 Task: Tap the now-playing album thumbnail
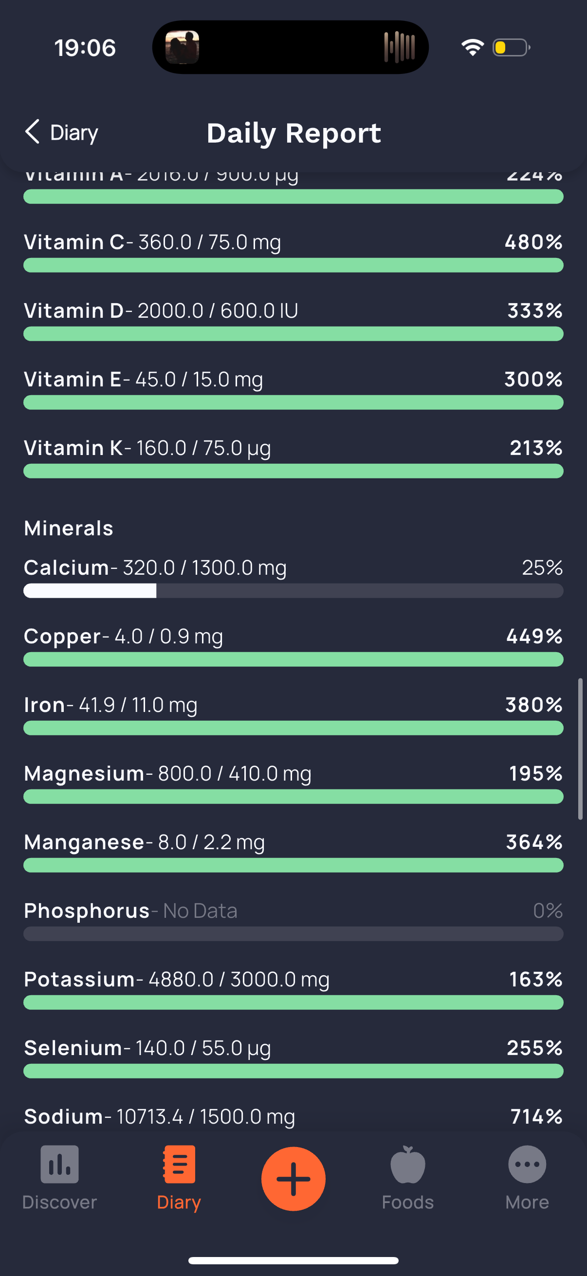[183, 47]
